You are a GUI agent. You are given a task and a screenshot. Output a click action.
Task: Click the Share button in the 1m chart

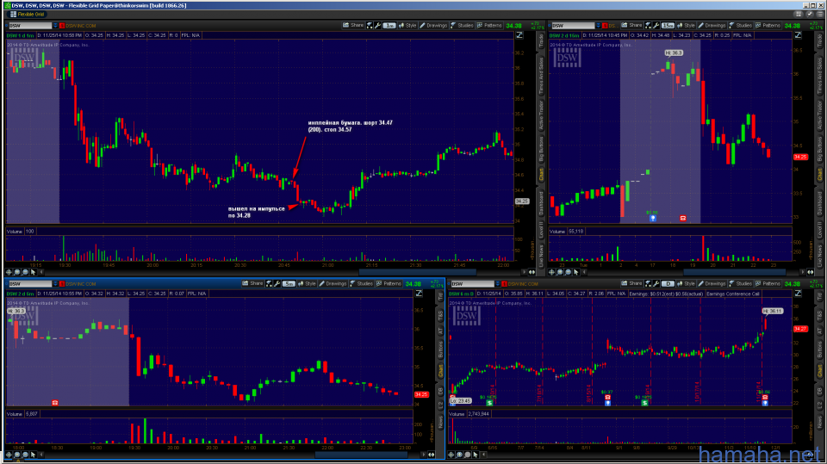353,25
